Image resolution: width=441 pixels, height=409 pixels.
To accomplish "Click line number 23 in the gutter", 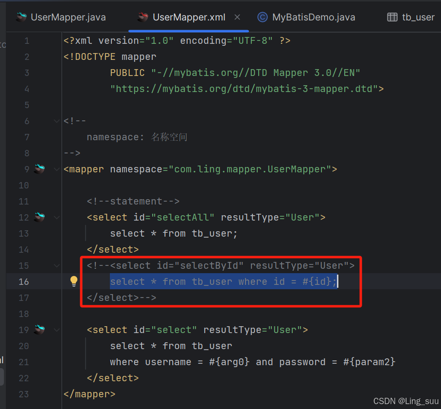I will coord(24,394).
